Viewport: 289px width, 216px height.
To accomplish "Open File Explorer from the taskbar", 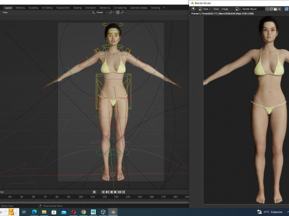I will pyautogui.click(x=44, y=212).
